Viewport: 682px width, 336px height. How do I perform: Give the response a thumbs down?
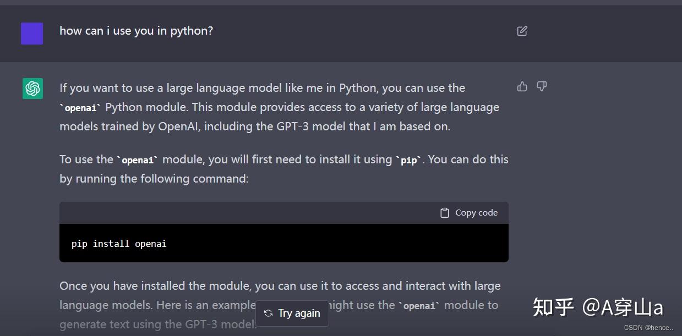tap(542, 86)
